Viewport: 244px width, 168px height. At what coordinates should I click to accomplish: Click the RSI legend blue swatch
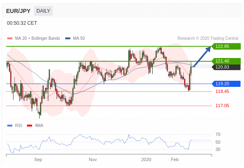click(10, 125)
